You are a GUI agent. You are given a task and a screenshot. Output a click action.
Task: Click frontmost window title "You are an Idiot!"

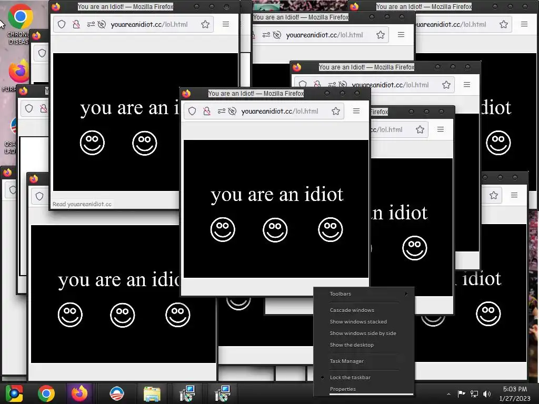tap(256, 94)
